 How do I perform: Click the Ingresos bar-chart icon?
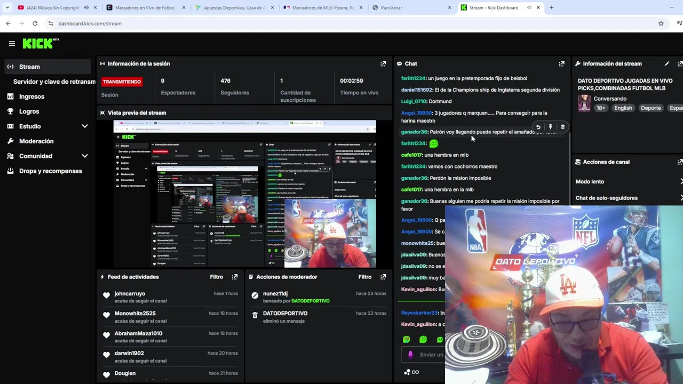(x=10, y=97)
